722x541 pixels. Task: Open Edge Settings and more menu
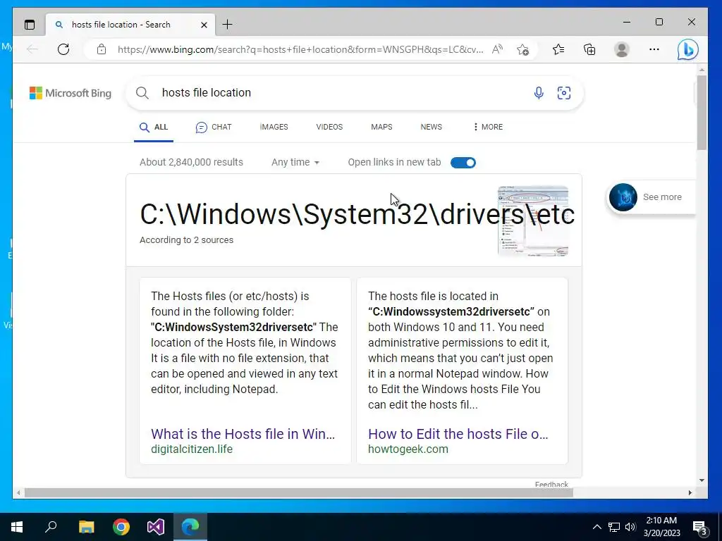(654, 49)
